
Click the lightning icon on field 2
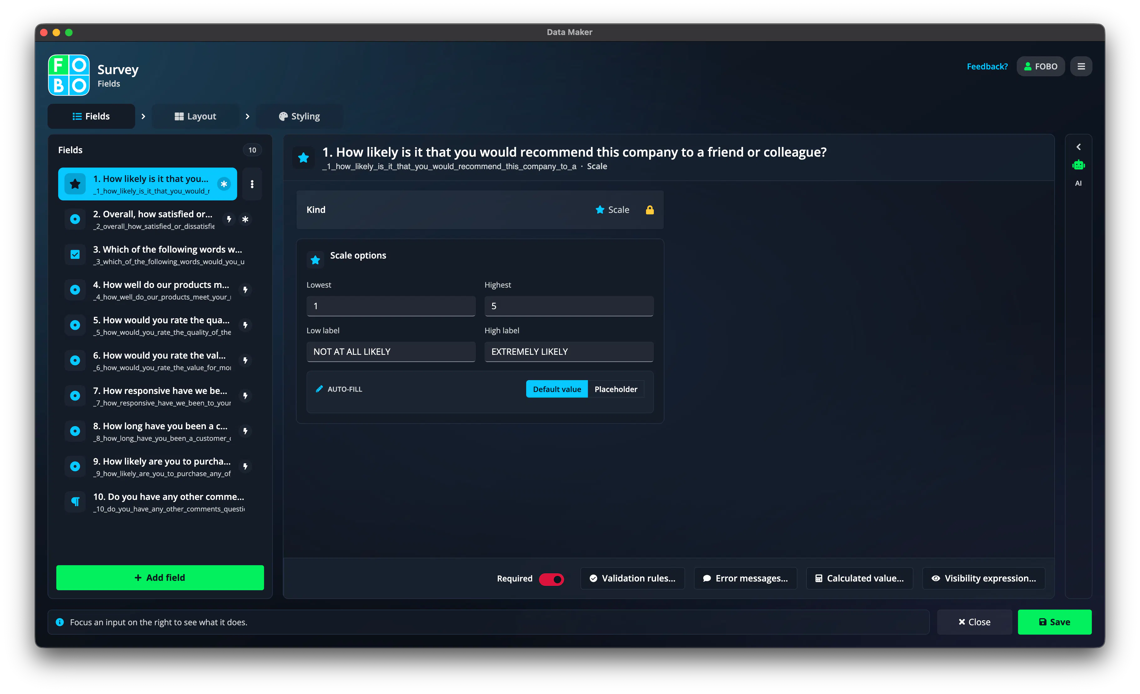click(229, 219)
